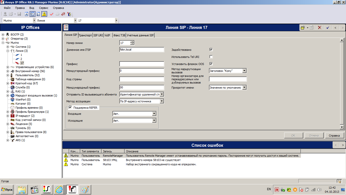
Task: Click the warning icon of 58103 УМЦ row
Action: point(66,160)
